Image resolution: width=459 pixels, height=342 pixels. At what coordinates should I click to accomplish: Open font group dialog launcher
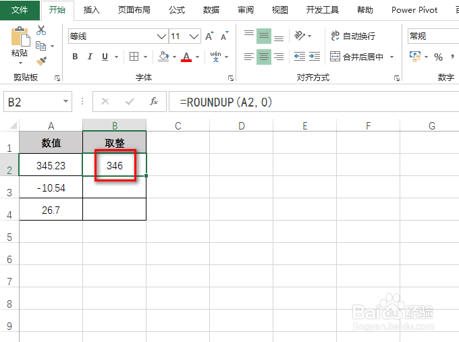pos(231,78)
